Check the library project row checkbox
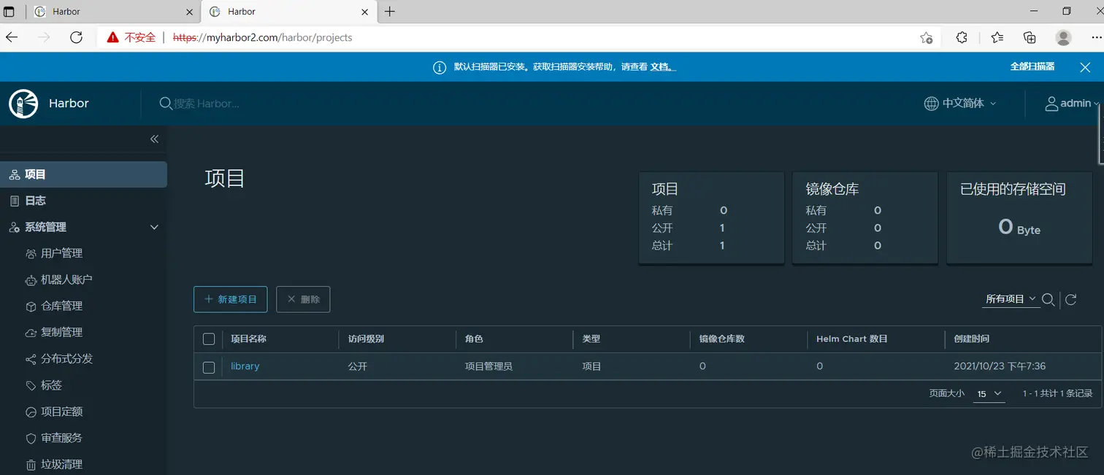The height and width of the screenshot is (475, 1104). [x=209, y=367]
